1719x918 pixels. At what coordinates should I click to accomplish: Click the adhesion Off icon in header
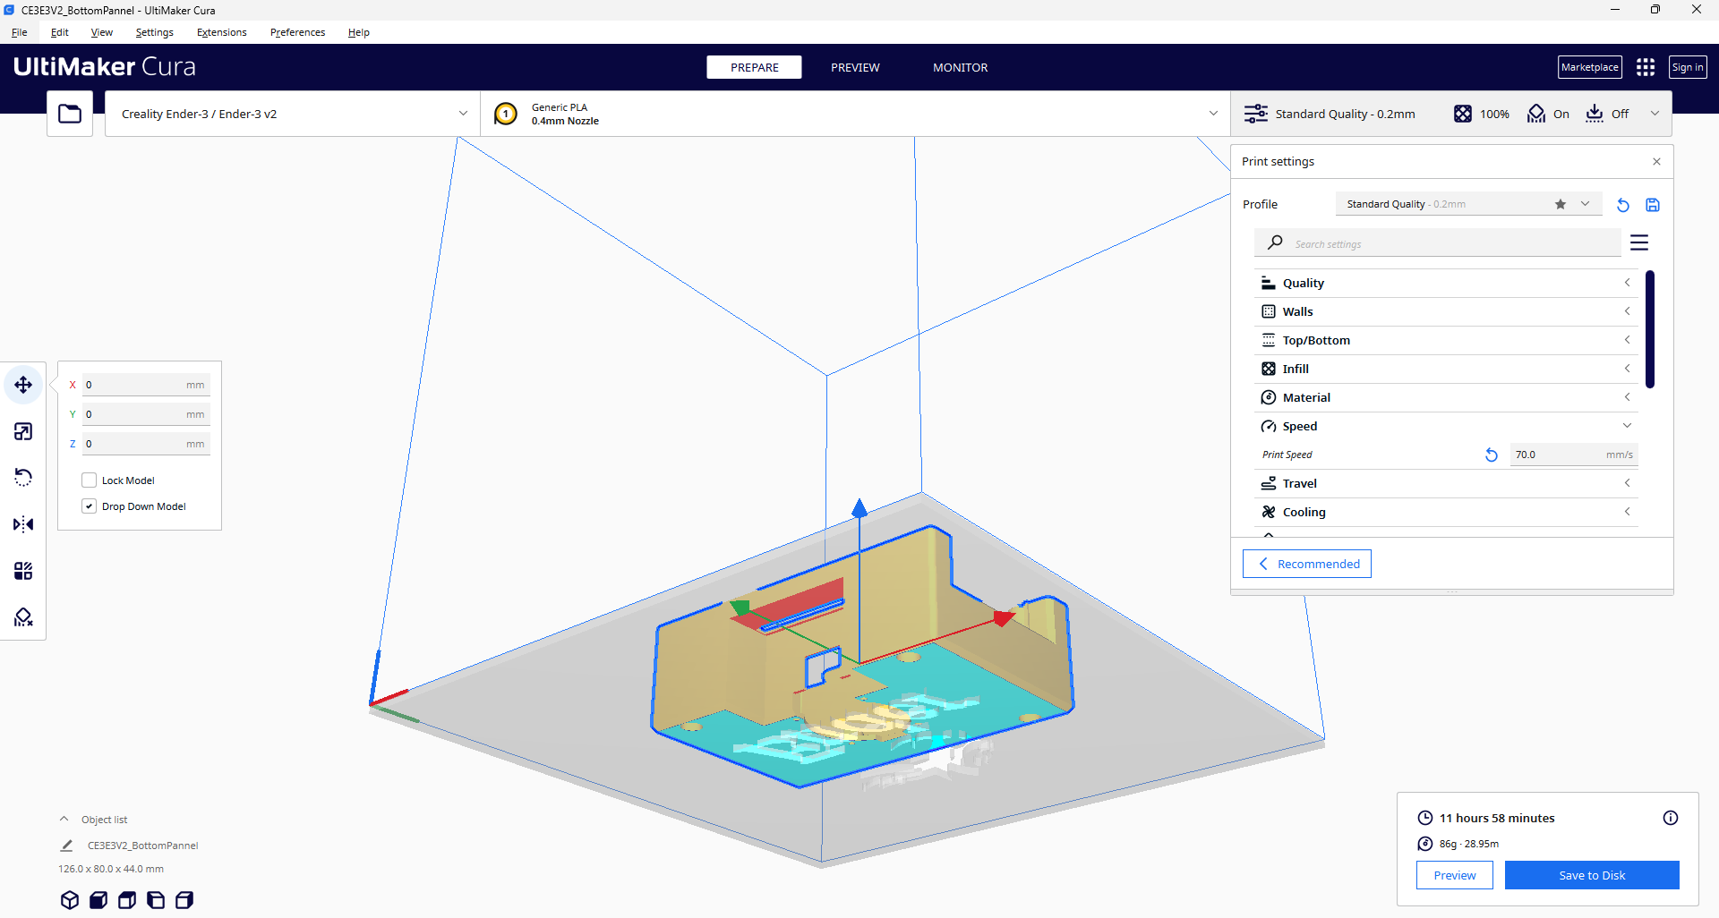pyautogui.click(x=1595, y=114)
